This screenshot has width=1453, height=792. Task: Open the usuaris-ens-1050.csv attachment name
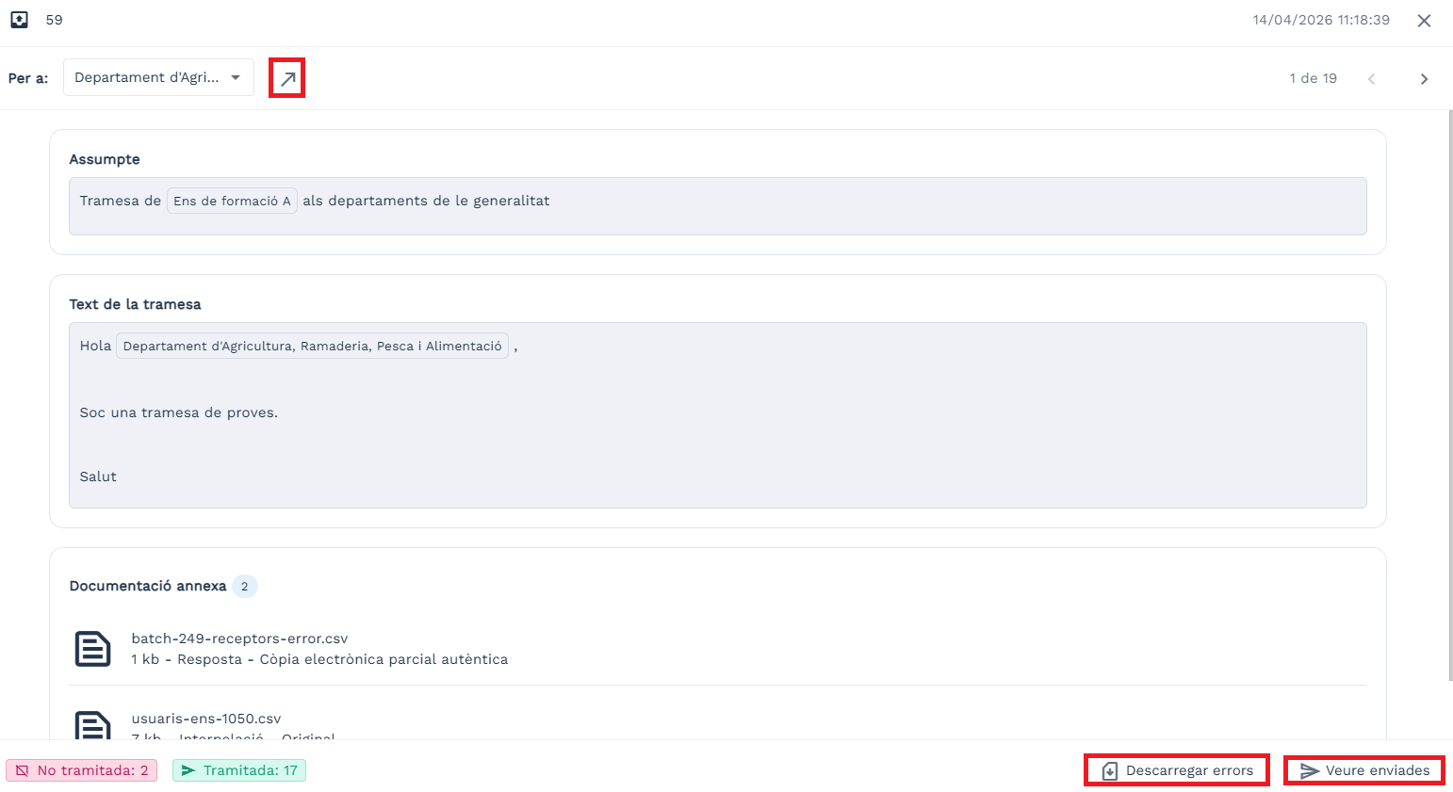point(205,719)
